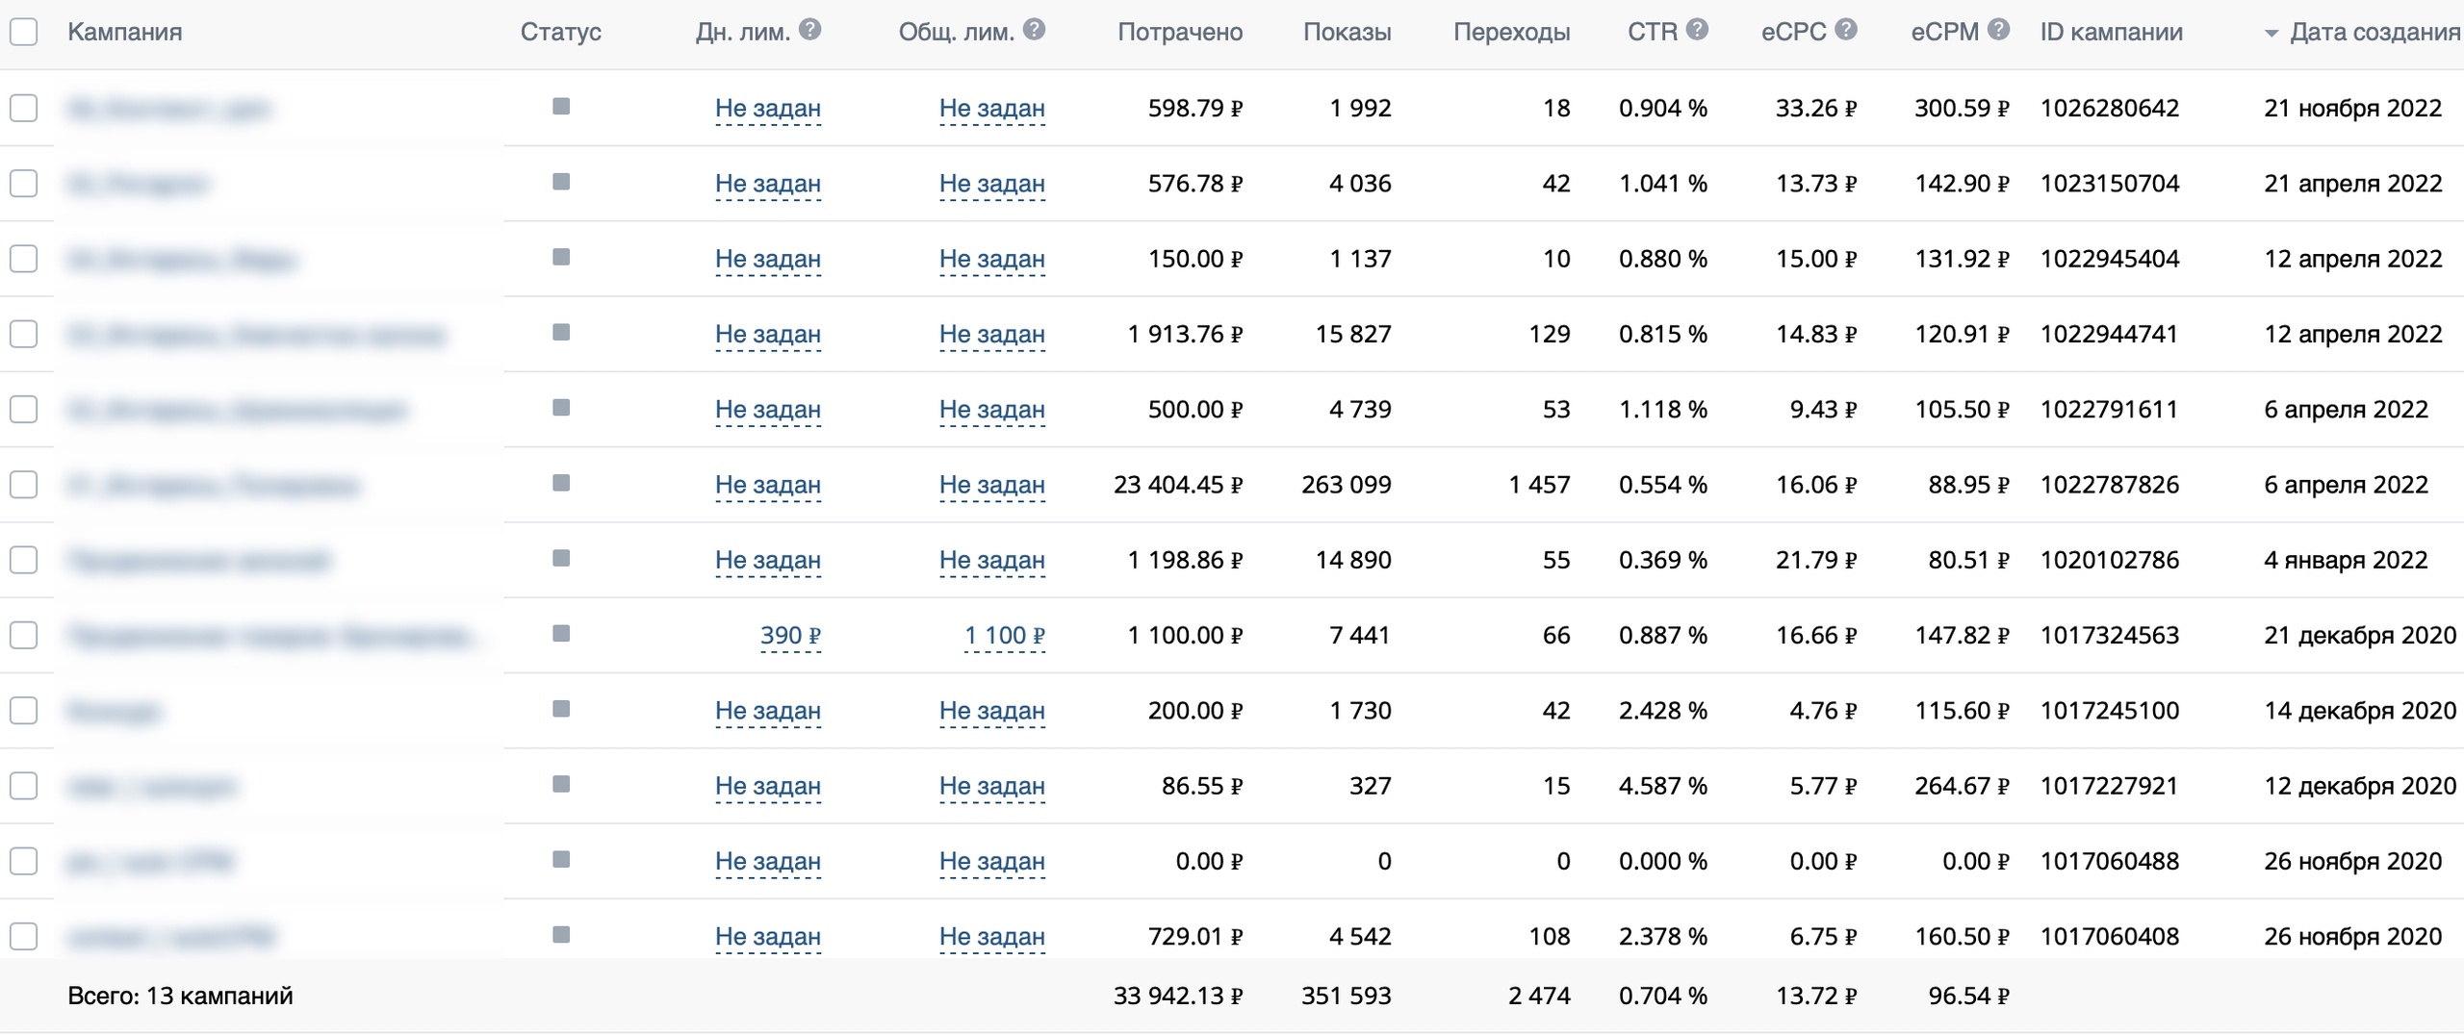
Task: Click sort arrow beside Дата создания
Action: click(2271, 34)
